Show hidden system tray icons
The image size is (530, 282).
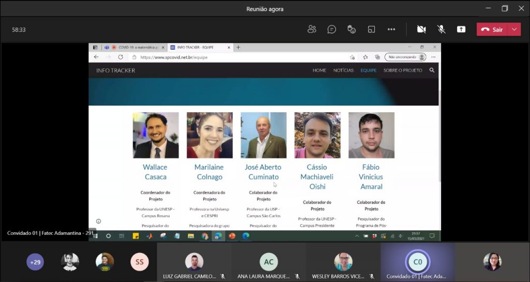tap(357, 236)
